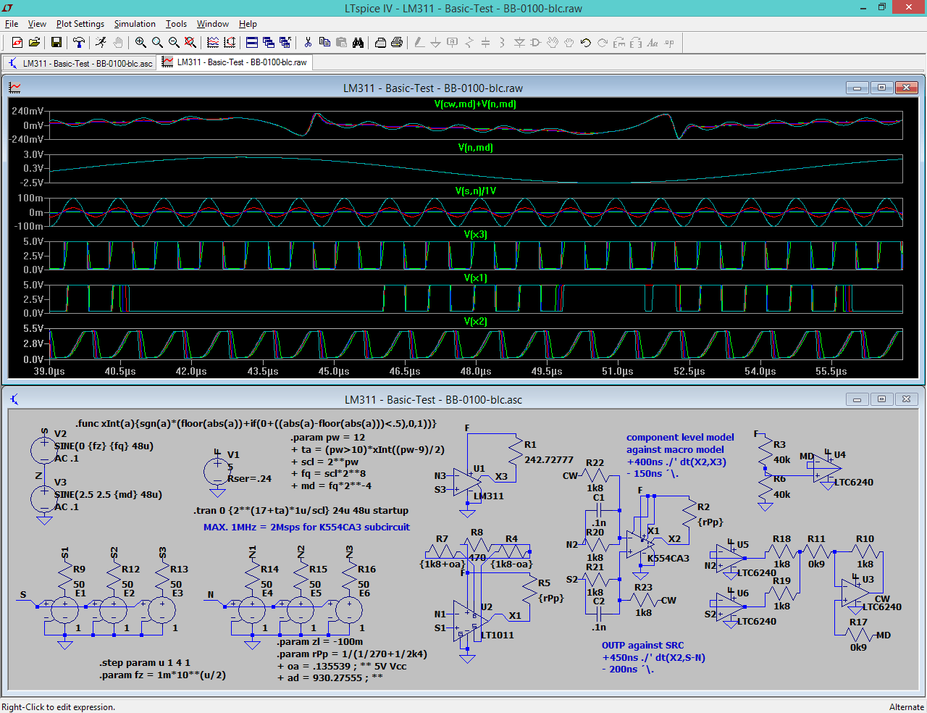This screenshot has height=713, width=927.
Task: Click the 39.0µs time axis label
Action: pyautogui.click(x=49, y=371)
